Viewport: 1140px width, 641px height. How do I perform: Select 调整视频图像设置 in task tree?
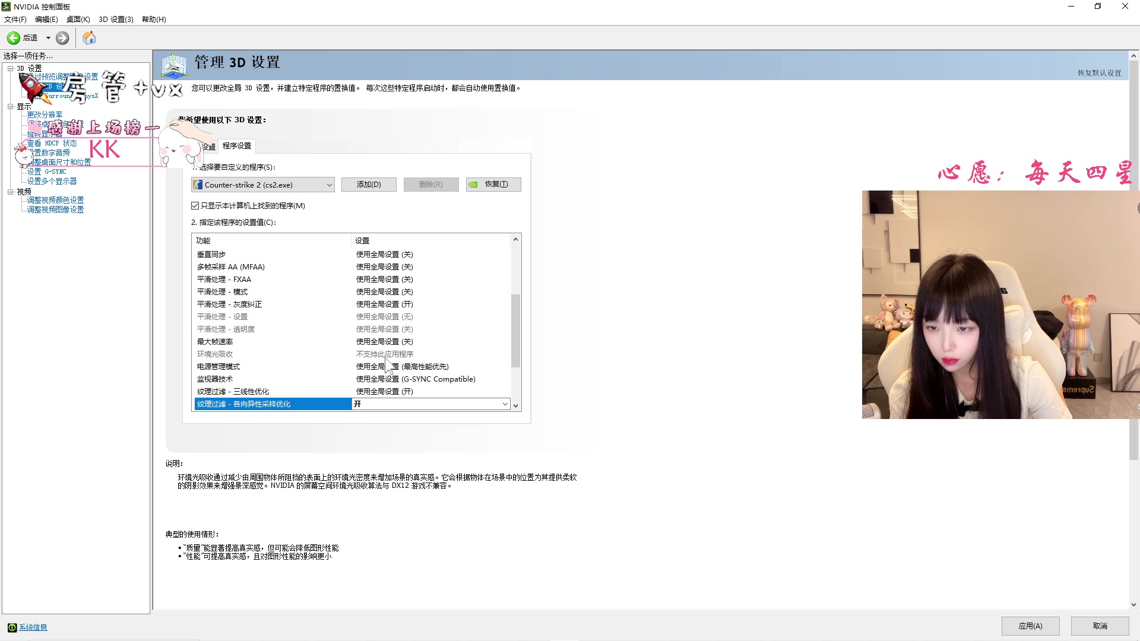[55, 210]
